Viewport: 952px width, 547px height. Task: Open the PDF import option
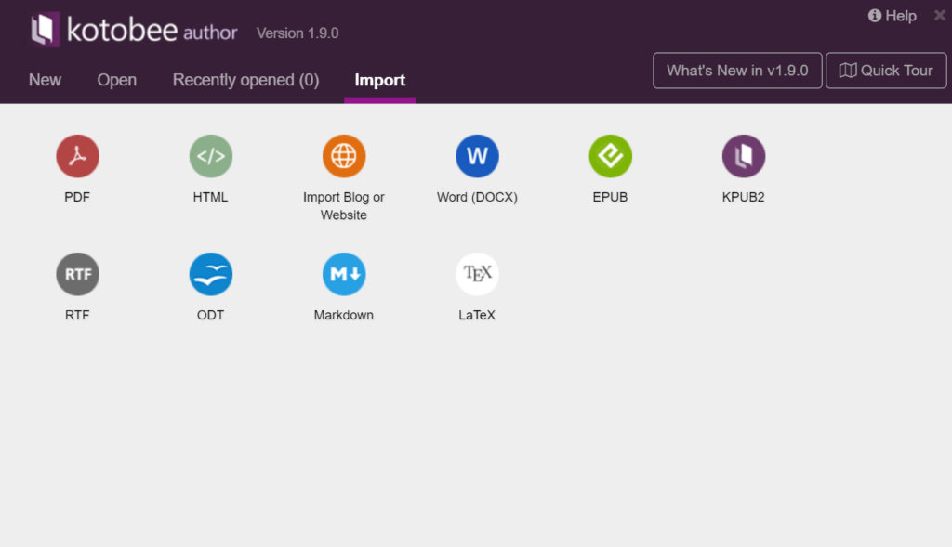77,156
